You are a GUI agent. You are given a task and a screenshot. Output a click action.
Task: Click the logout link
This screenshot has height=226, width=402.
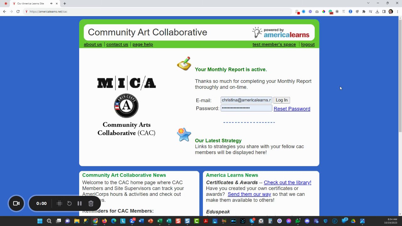[308, 44]
